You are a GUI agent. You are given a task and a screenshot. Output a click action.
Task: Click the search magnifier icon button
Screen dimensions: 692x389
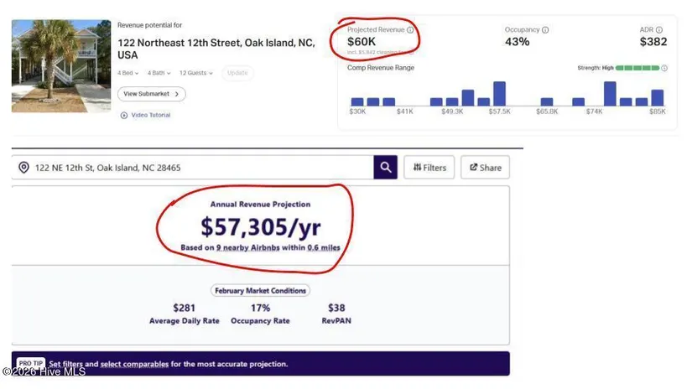[385, 168]
